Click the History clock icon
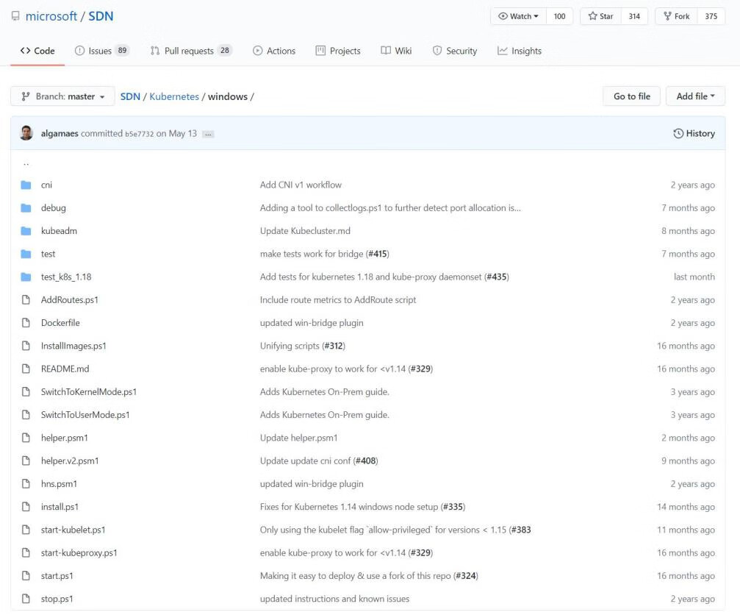 [x=678, y=133]
